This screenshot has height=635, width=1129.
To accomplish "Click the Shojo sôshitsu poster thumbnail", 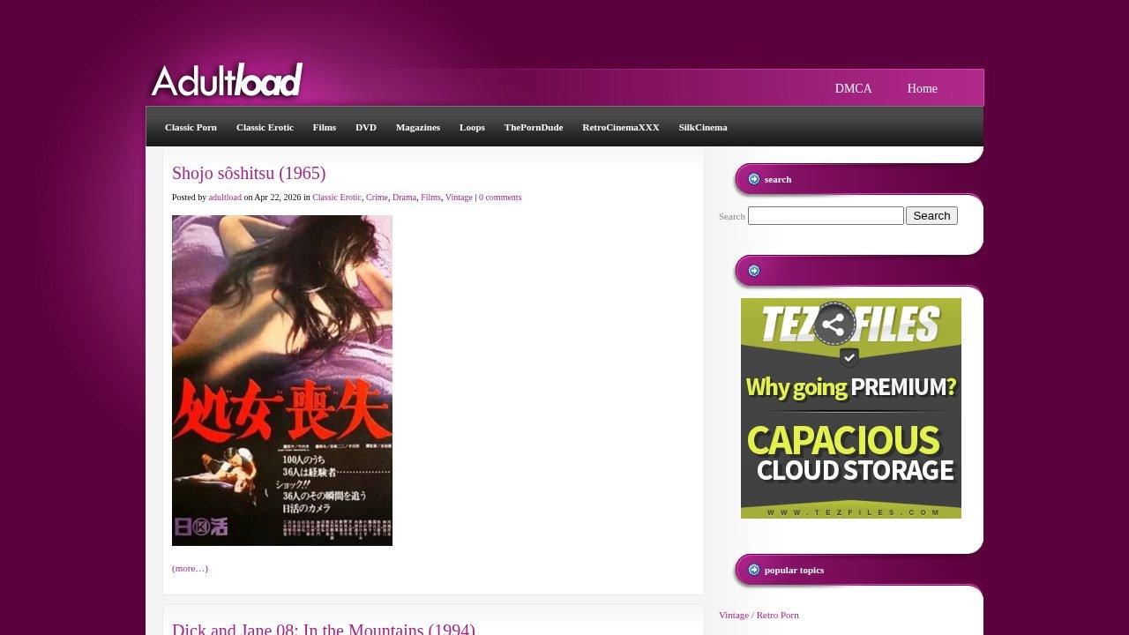I will (282, 380).
